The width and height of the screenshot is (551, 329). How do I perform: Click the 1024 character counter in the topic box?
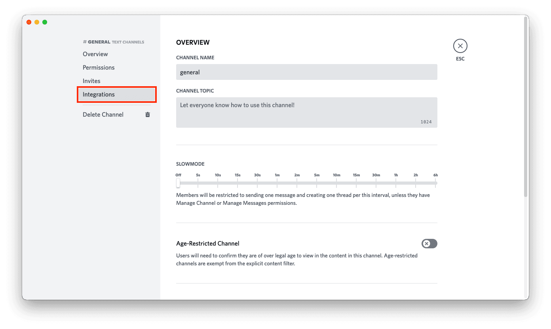(426, 122)
